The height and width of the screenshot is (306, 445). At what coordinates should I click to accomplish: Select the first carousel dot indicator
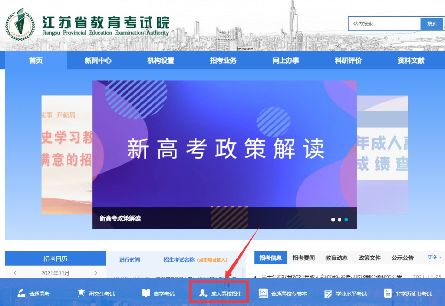(333, 220)
